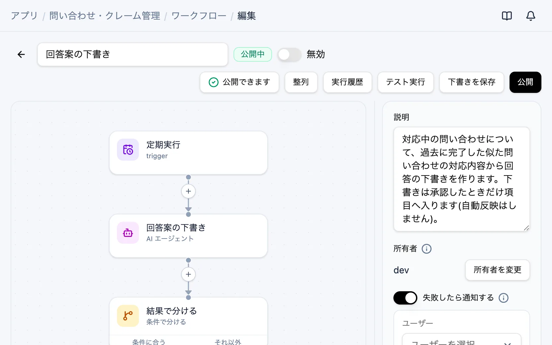
Task: Click the 結果で分ける branch icon
Action: (128, 316)
